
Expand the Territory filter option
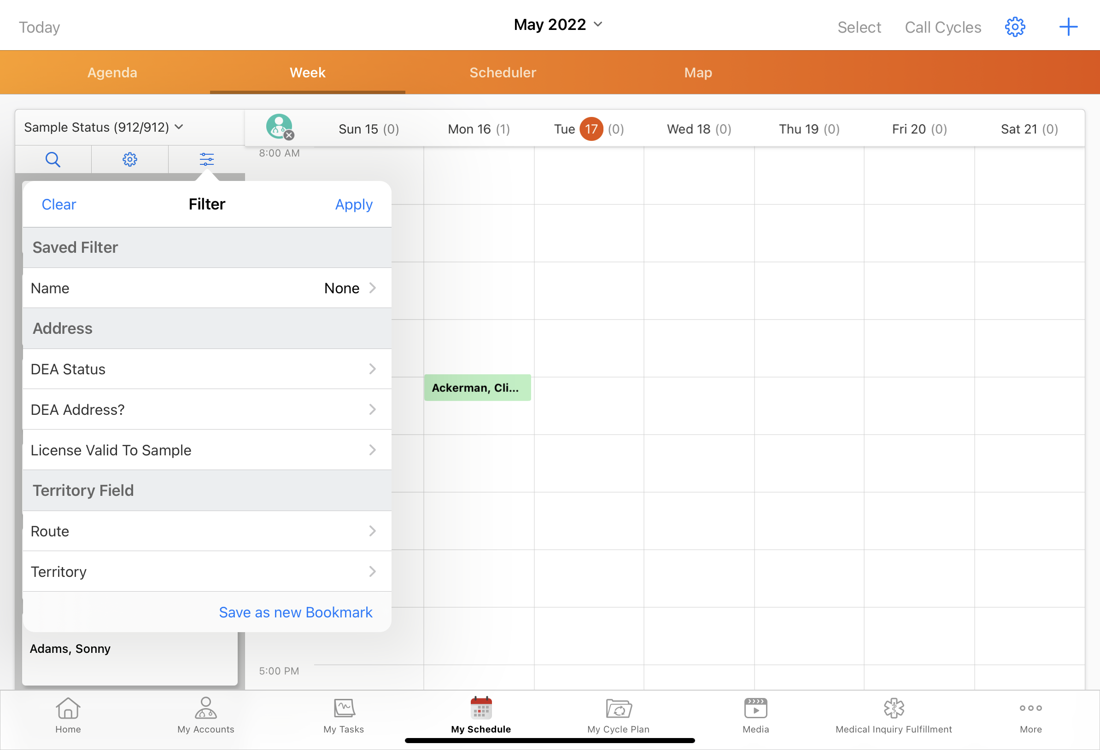pyautogui.click(x=207, y=572)
